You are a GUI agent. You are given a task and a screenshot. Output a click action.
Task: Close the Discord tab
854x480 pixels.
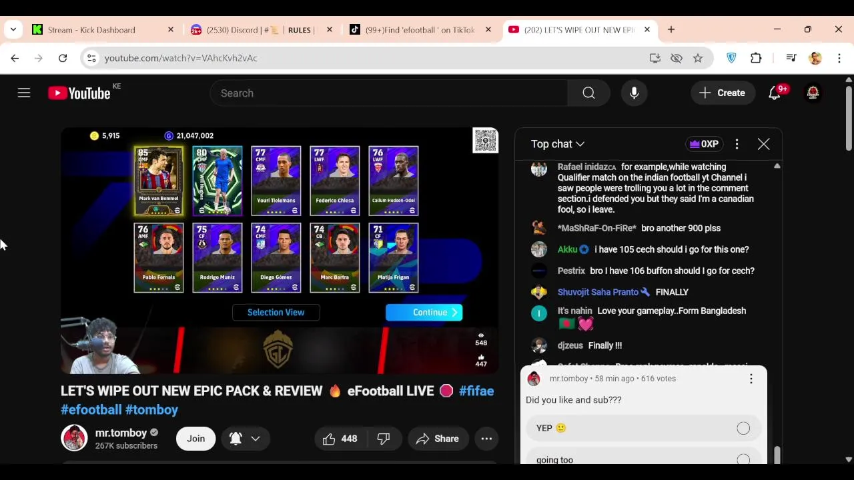point(329,30)
